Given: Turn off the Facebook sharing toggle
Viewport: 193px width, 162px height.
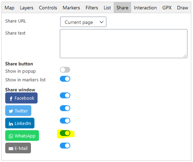Looking at the screenshot, I should point(65,95).
